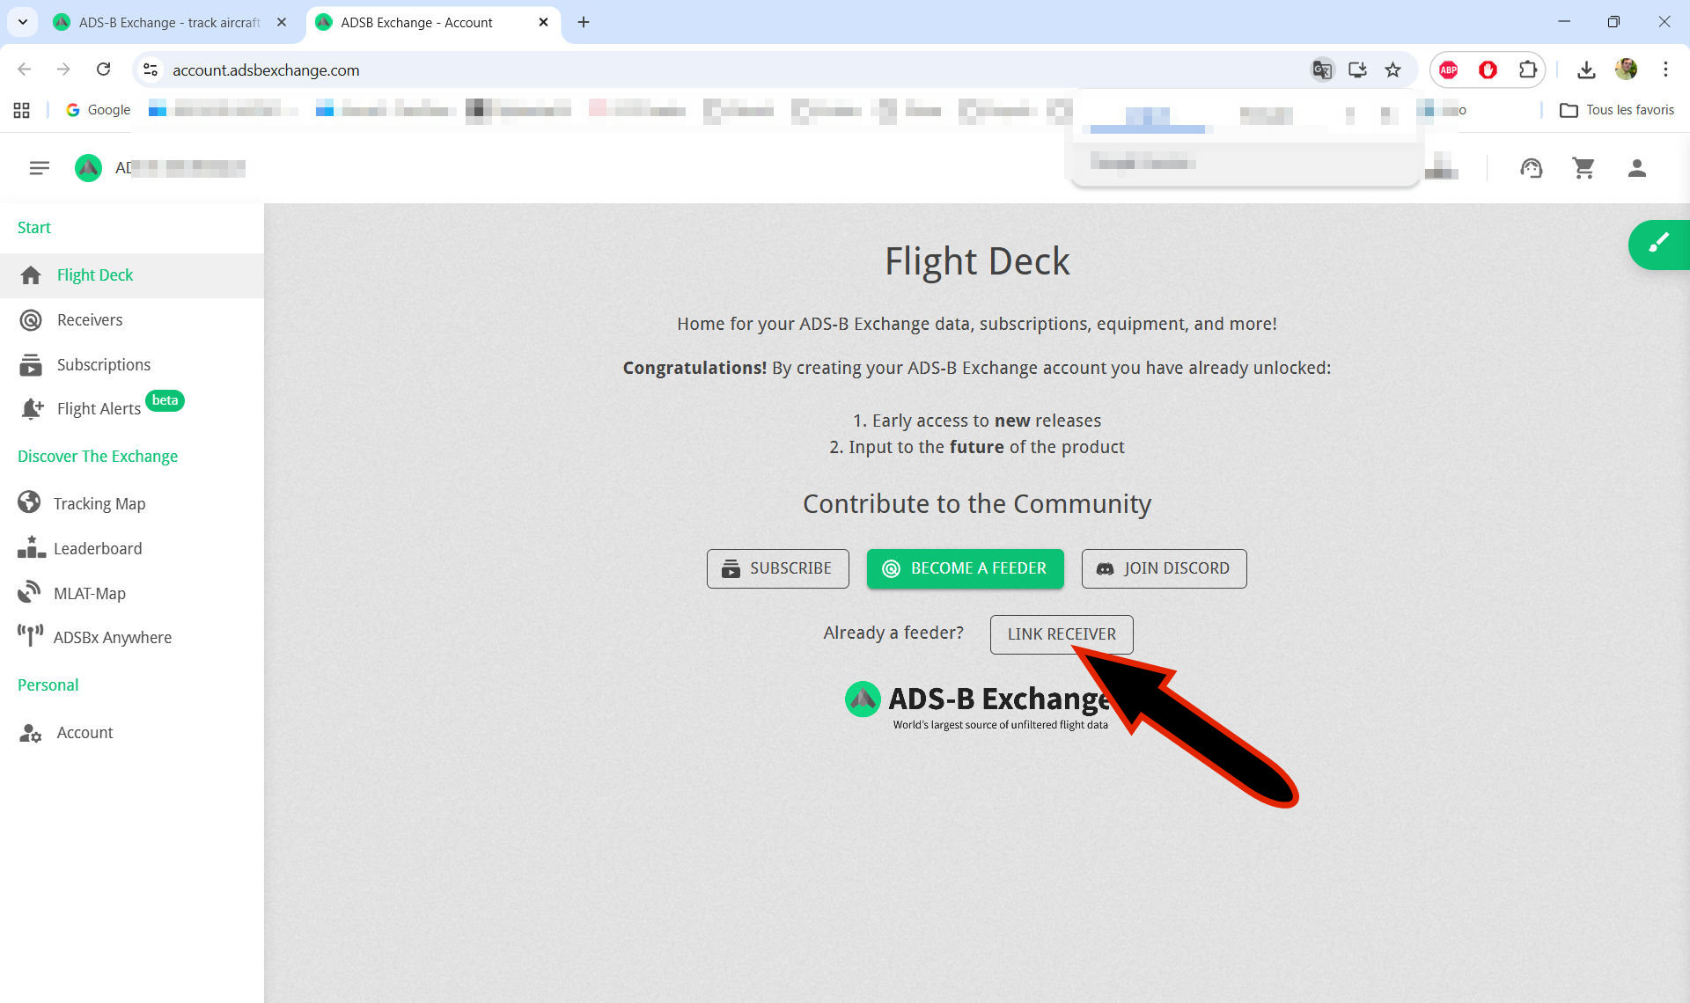This screenshot has height=1003, width=1690.
Task: Open the apps grid in bookmarks bar
Action: (x=22, y=110)
